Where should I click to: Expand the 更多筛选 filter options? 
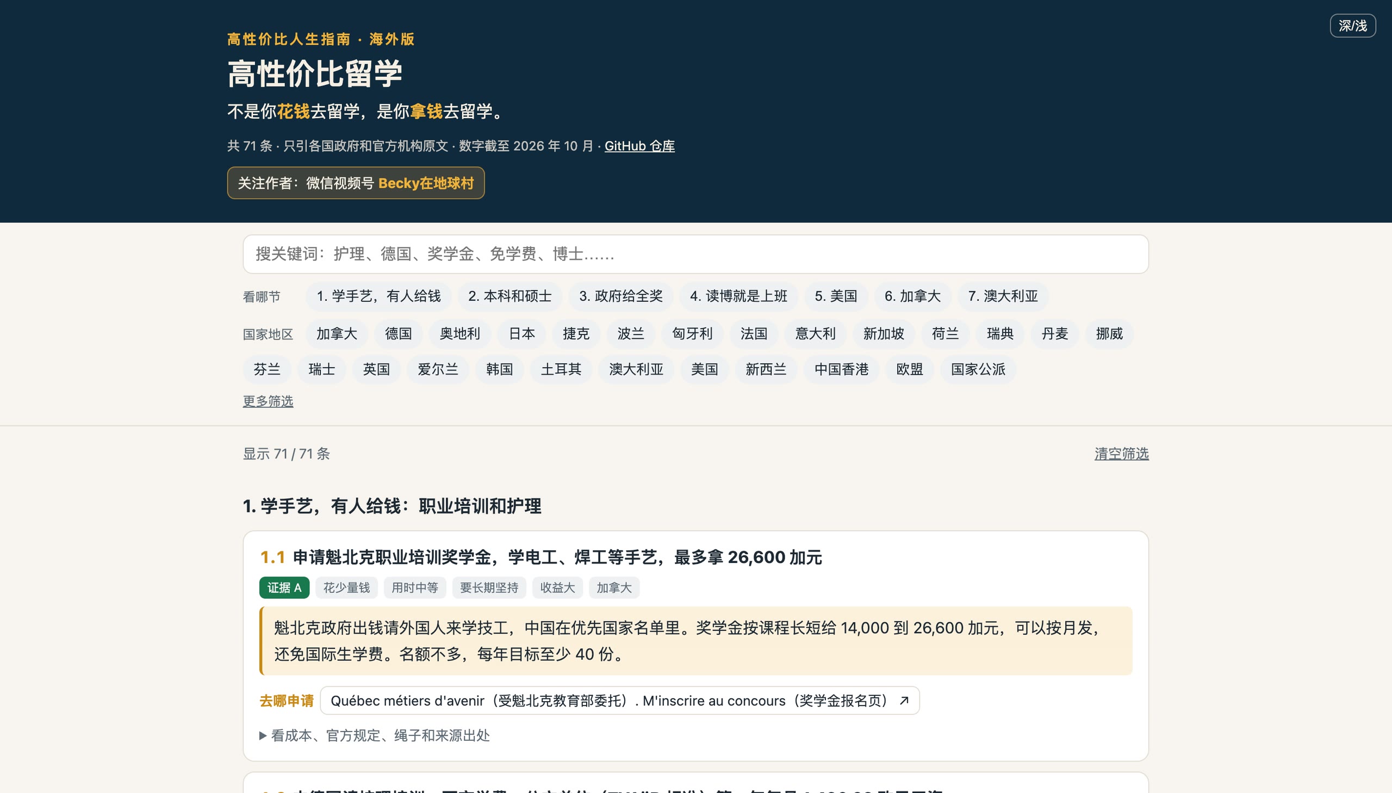268,401
